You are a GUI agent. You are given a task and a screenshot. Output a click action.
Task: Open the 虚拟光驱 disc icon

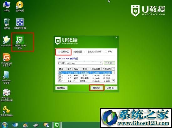[20, 6]
